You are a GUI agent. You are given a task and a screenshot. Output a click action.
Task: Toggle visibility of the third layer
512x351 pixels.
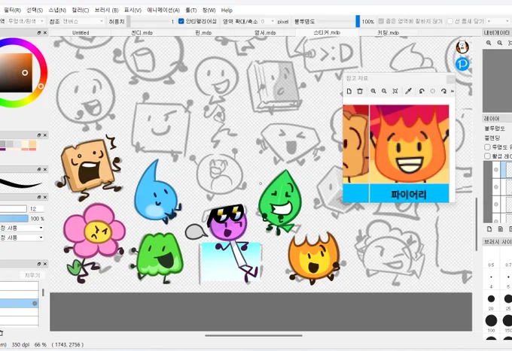496,204
